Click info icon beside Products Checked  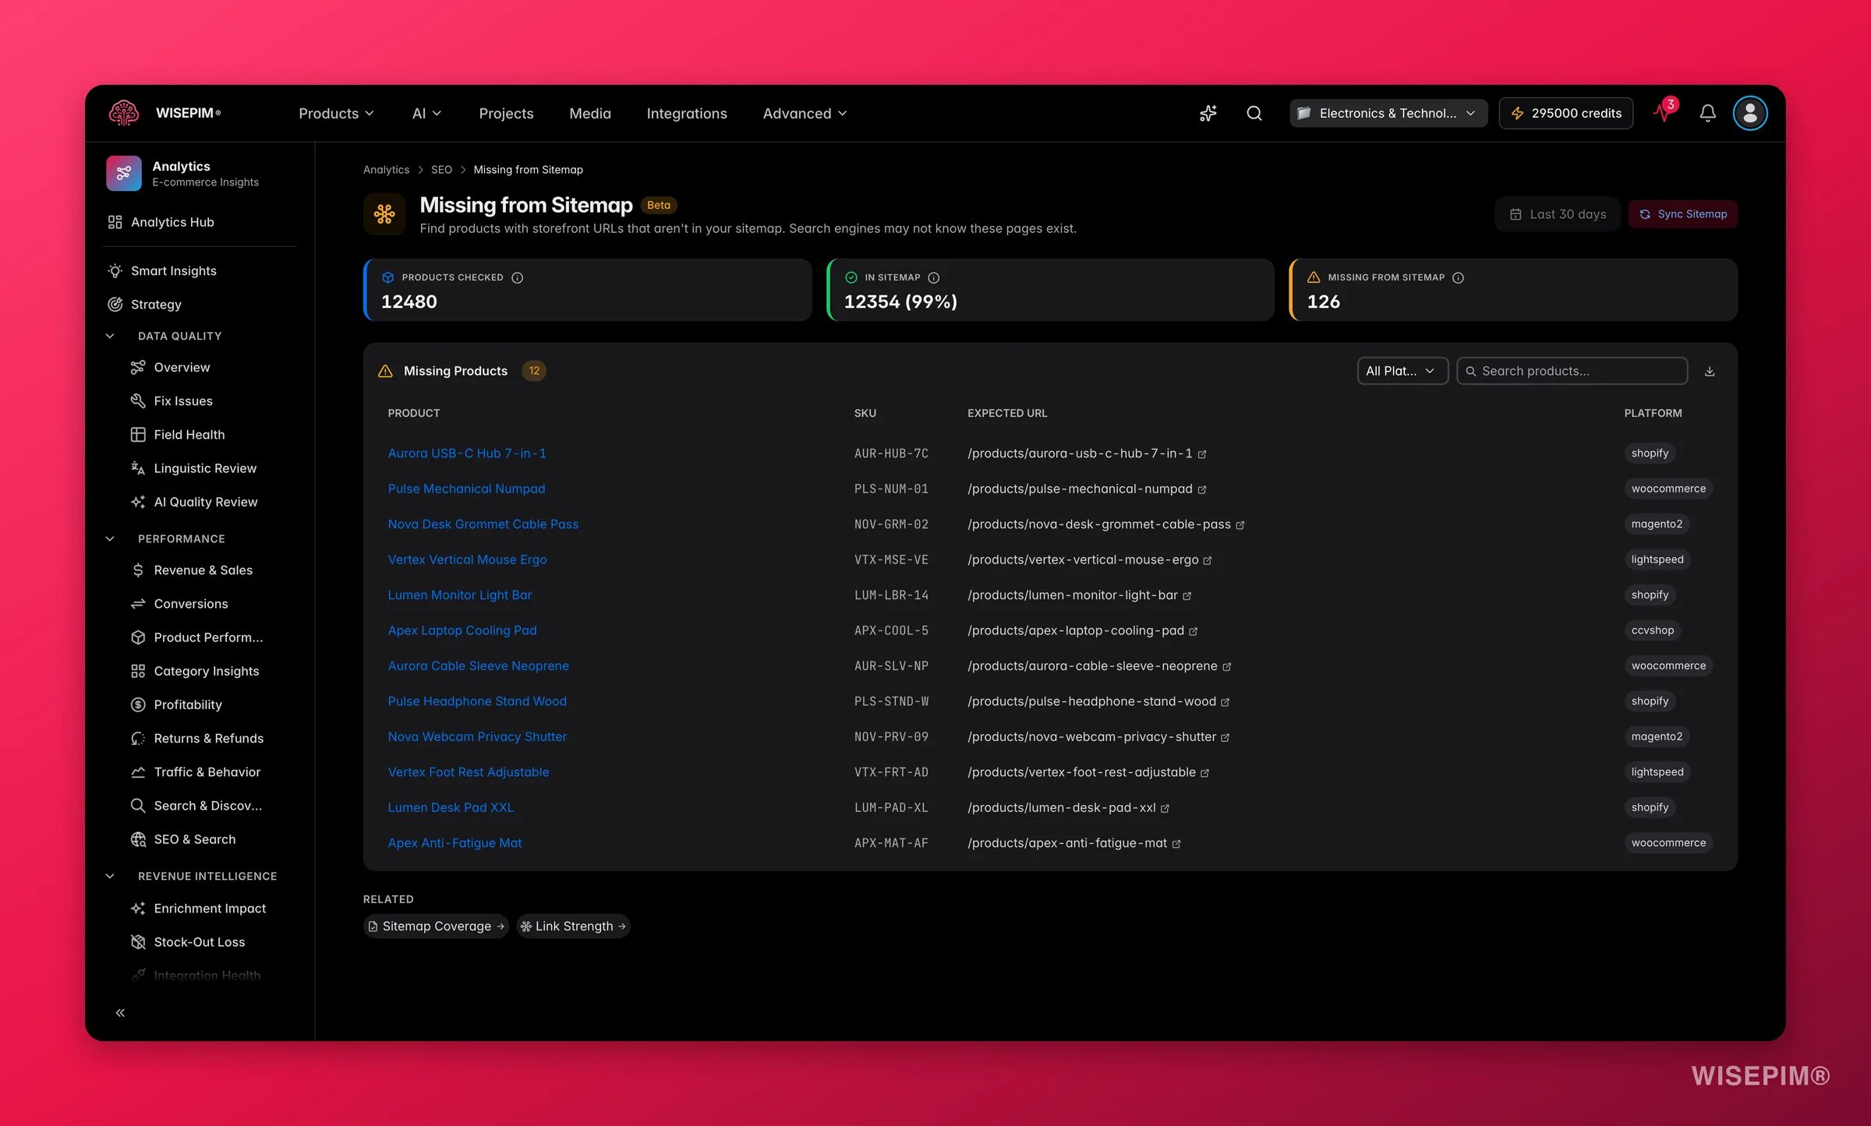(x=517, y=277)
